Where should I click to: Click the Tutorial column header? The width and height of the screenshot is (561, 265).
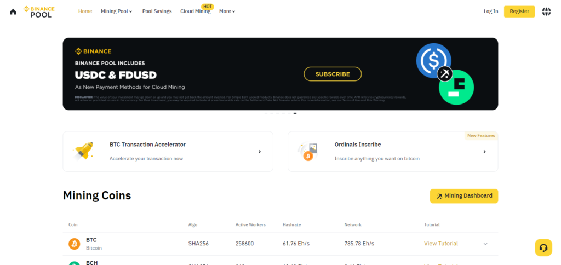tap(432, 224)
